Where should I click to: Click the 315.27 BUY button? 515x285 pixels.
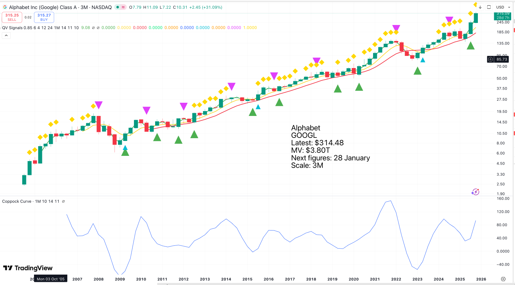point(44,17)
